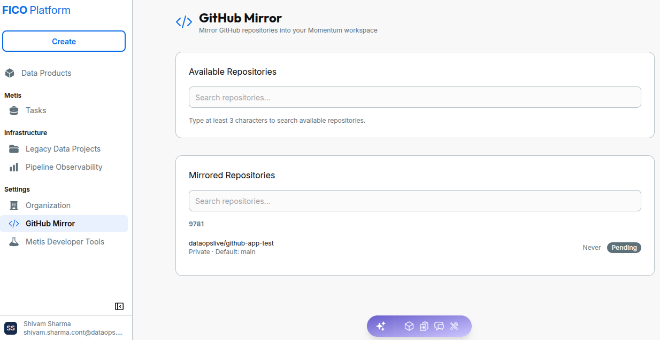Click the 'Mirror GitHub repositories' subtitle text

(288, 30)
